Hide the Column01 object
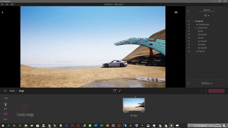Viewport: 228px width, 128px height. pyautogui.click(x=189, y=34)
